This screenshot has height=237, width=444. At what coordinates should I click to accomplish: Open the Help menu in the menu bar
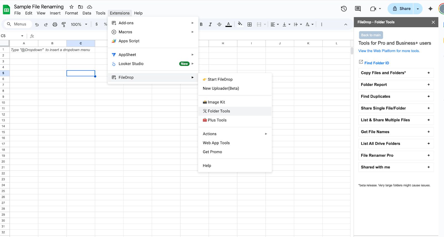[x=138, y=13]
